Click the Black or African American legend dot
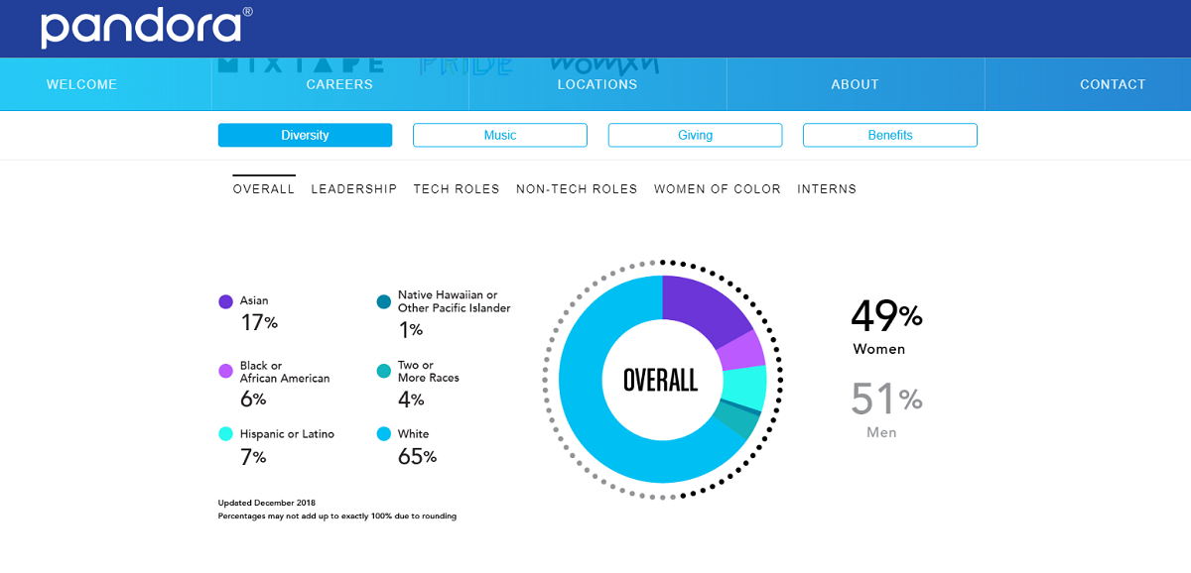 (225, 372)
